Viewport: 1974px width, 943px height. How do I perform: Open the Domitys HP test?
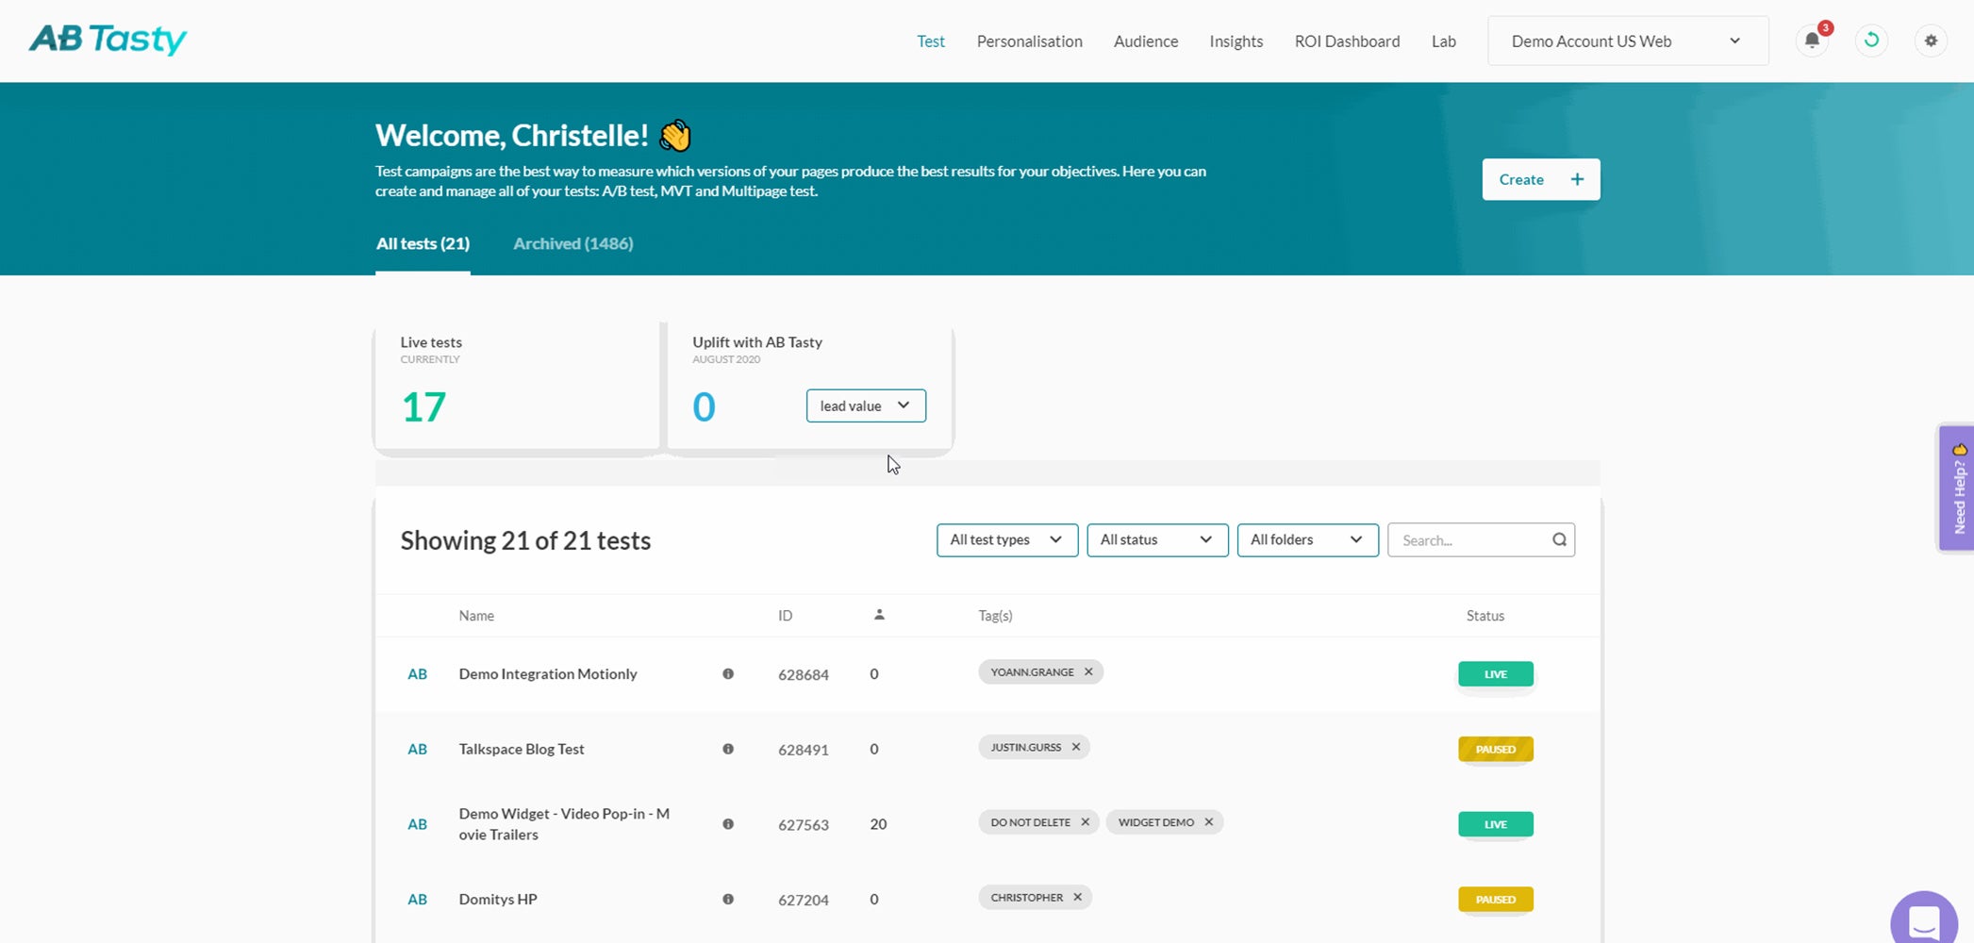[498, 900]
